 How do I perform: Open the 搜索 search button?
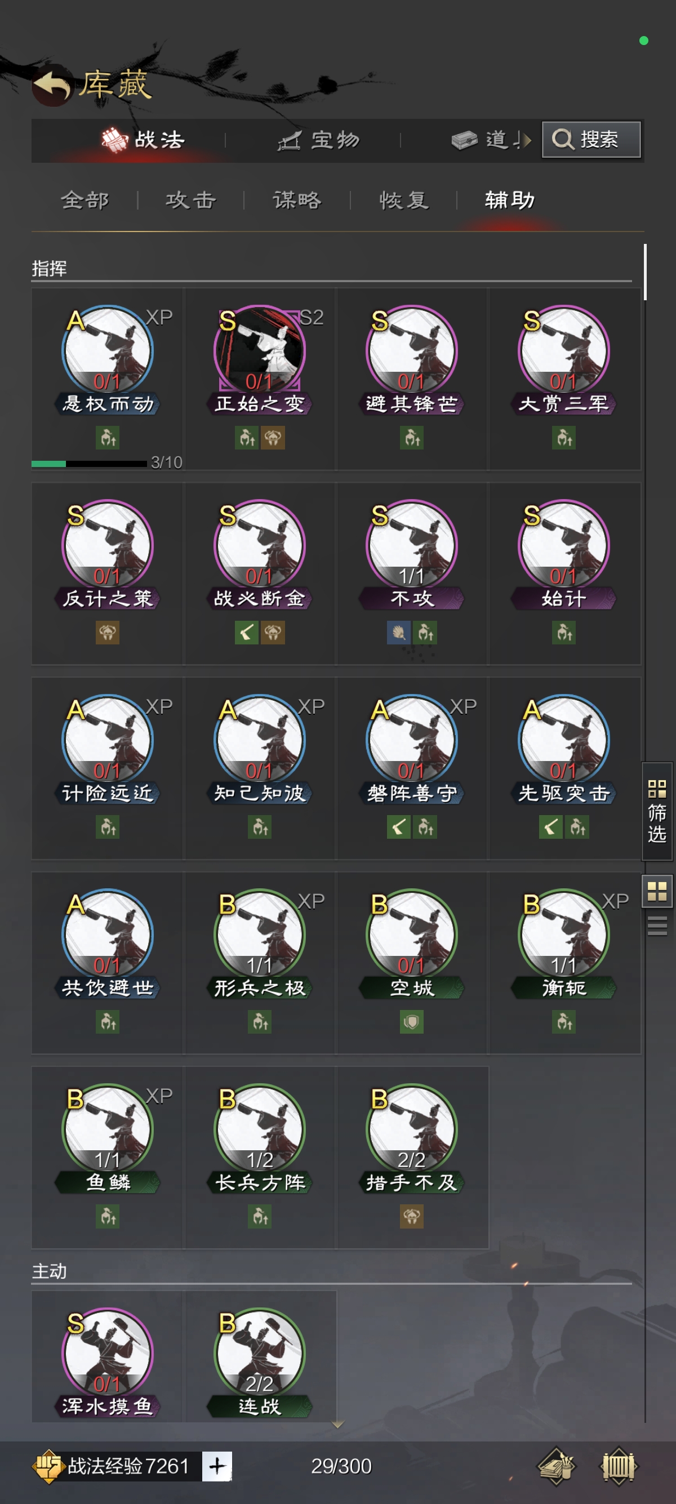(x=591, y=140)
